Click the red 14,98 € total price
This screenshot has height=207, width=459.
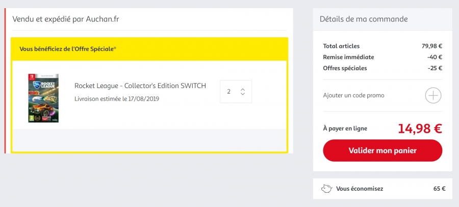coord(420,129)
